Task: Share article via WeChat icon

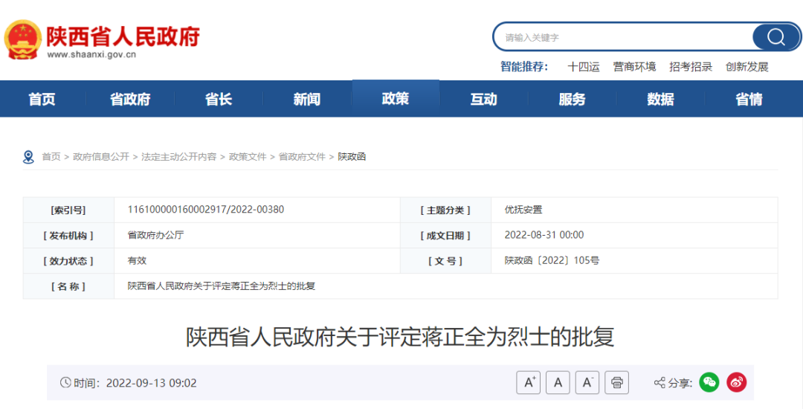Action: [709, 382]
